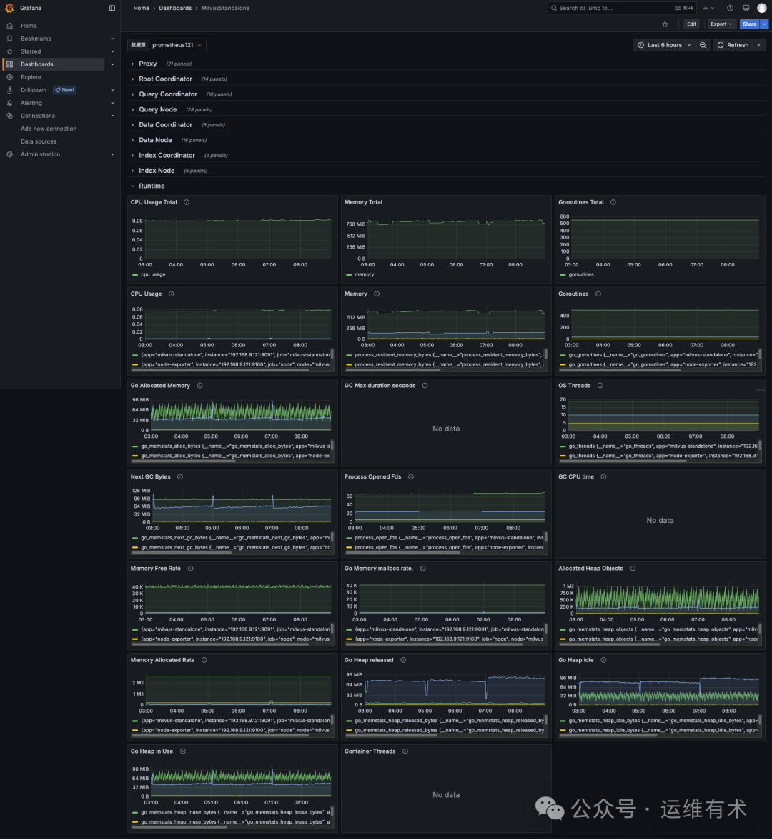Open Explore from the sidebar icon
Viewport: 772px width, 840px height.
point(9,77)
